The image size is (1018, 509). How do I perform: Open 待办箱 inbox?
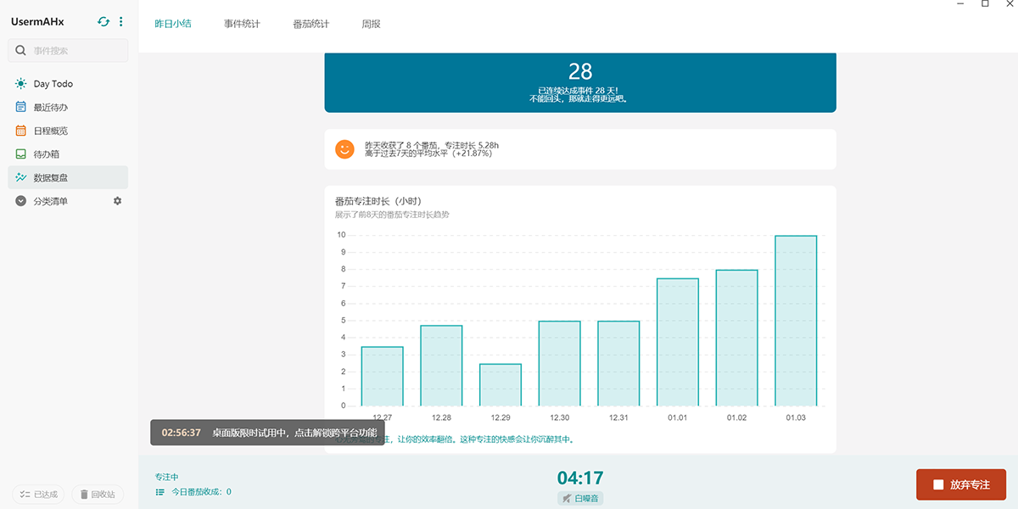(x=47, y=154)
